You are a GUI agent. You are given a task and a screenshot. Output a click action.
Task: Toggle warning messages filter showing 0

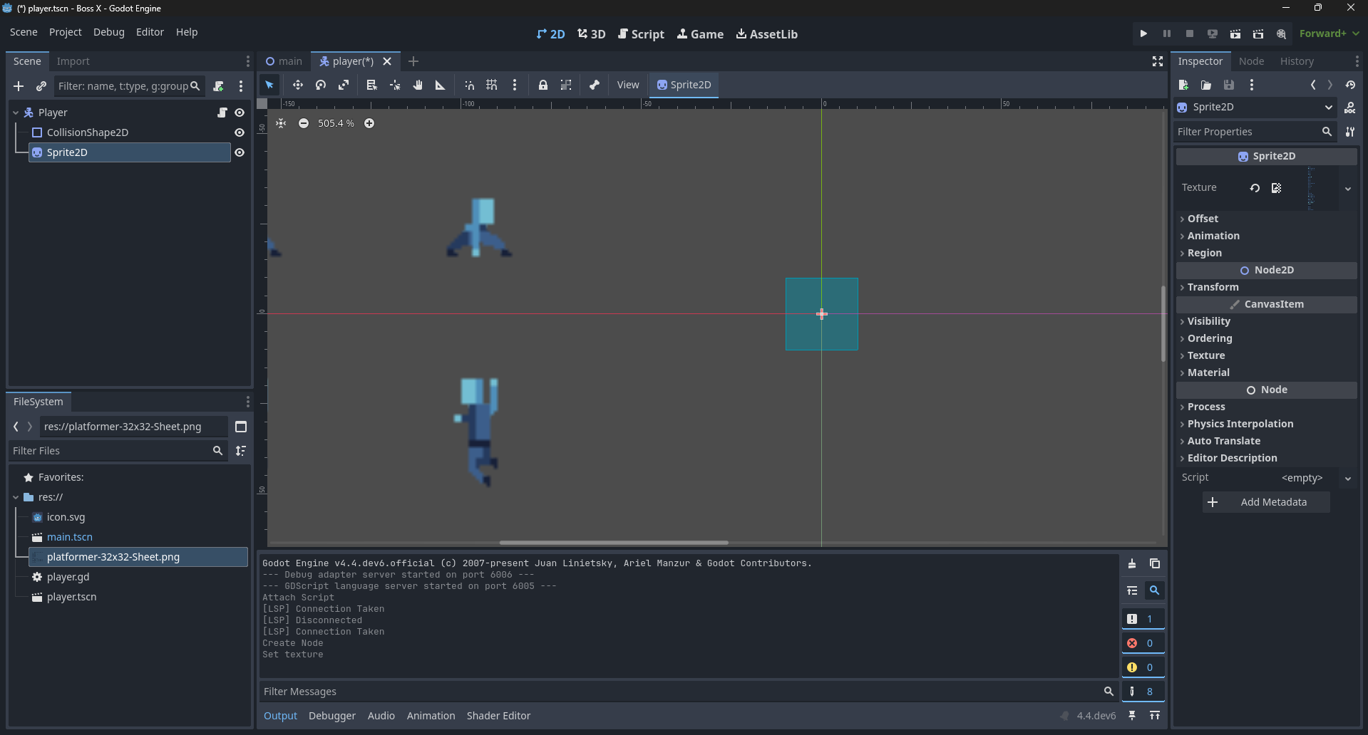[1143, 667]
